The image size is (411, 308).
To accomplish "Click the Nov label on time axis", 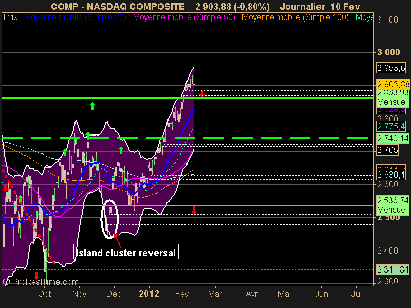I will pyautogui.click(x=80, y=294).
